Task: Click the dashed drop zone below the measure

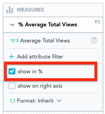Action: pyautogui.click(x=53, y=113)
